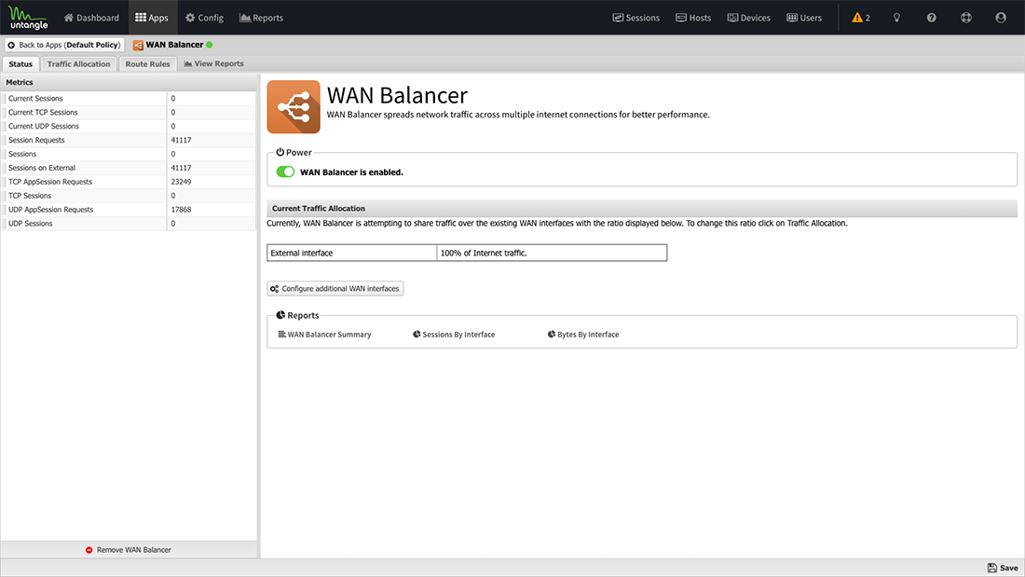Click the support lifebuoy icon

pyautogui.click(x=966, y=18)
